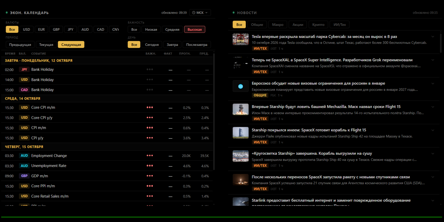Select USD currency filter
Viewport: 444px width, 222px height.
click(x=26, y=30)
